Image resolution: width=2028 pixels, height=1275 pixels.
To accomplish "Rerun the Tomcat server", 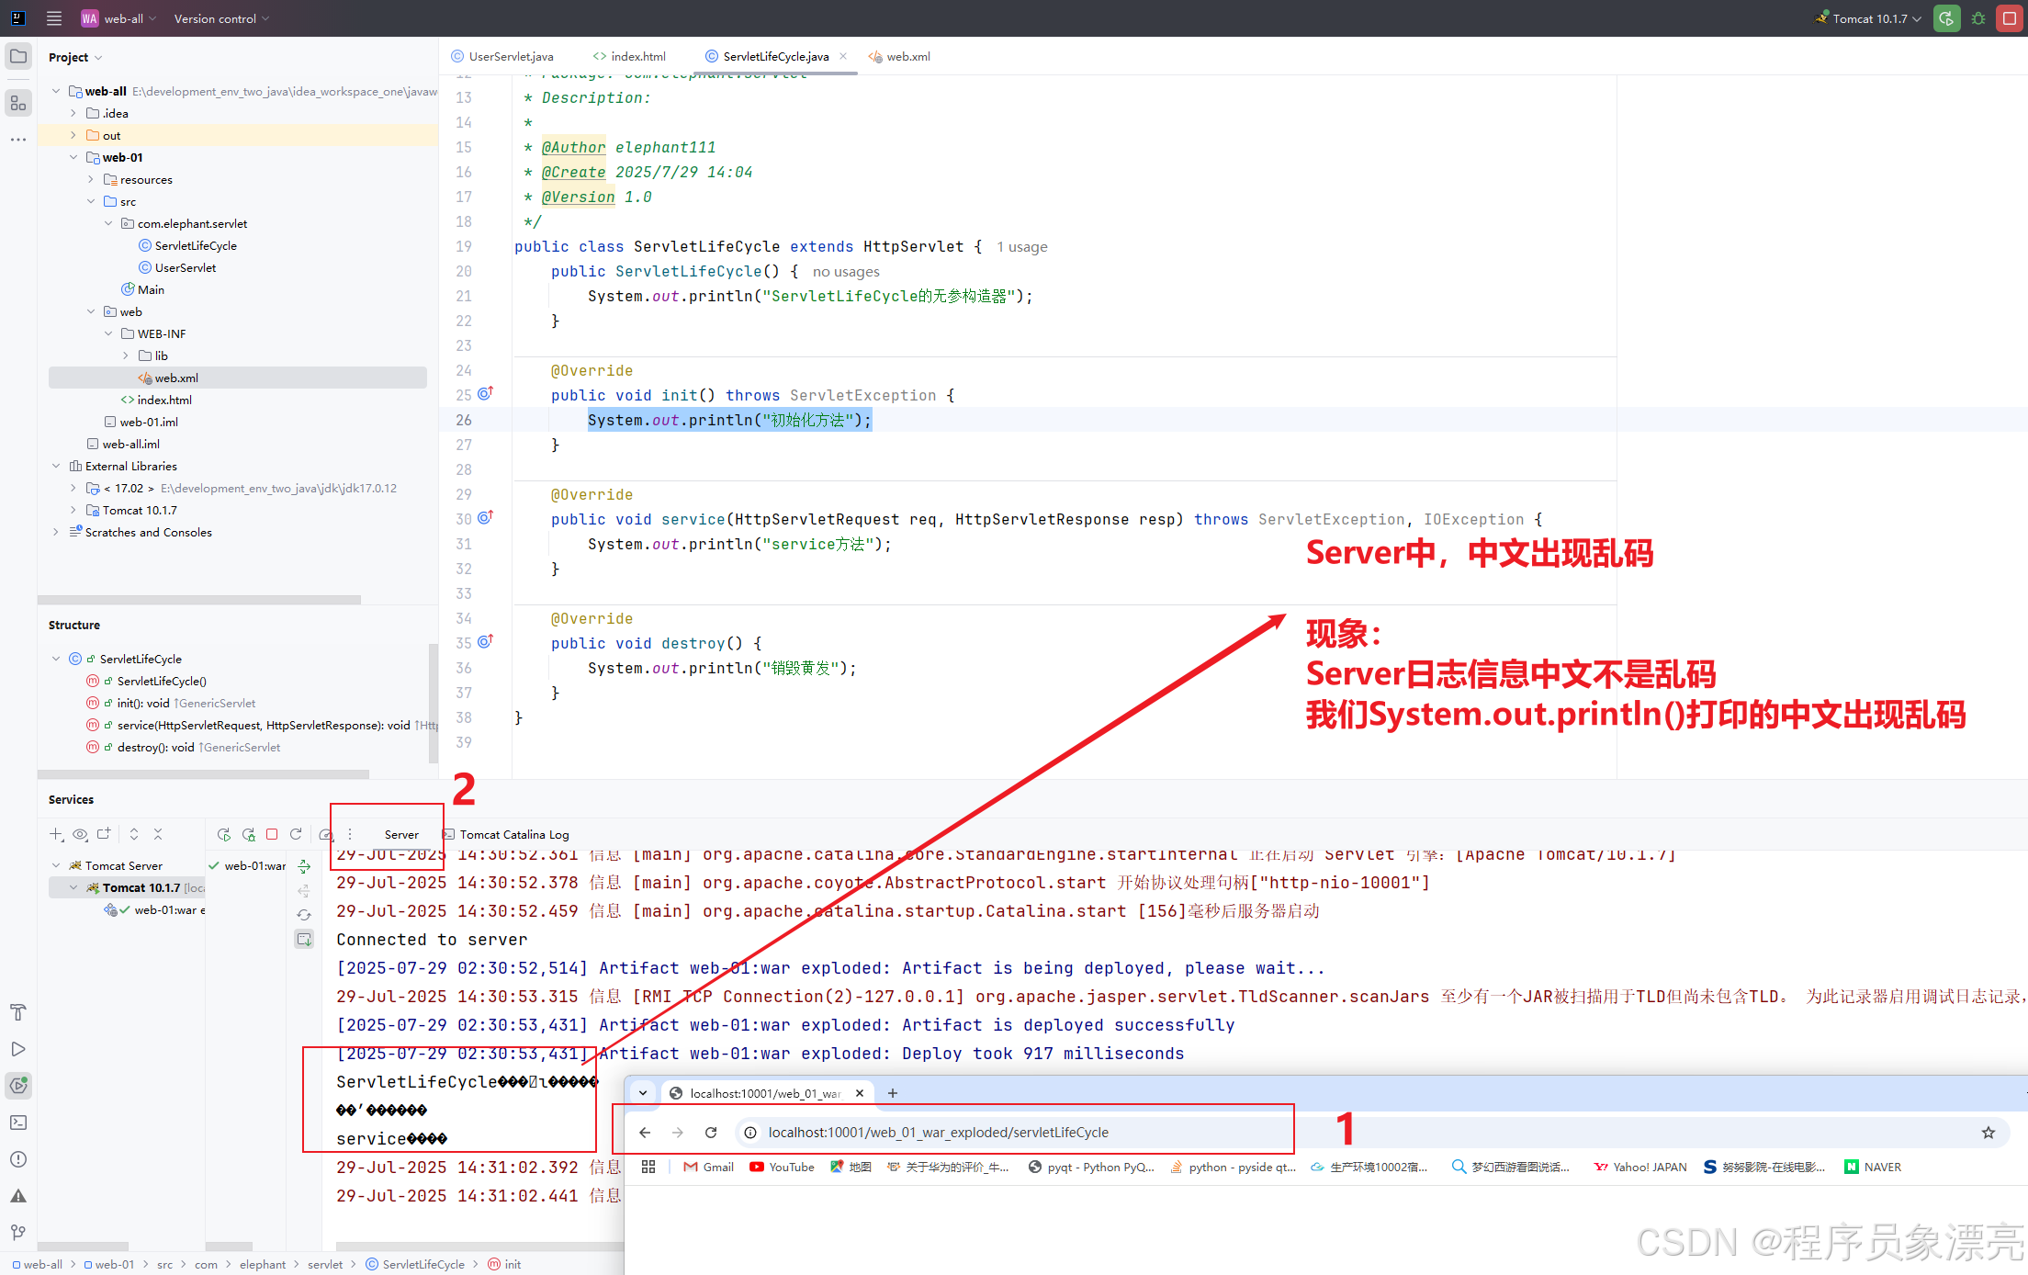I will coord(223,833).
